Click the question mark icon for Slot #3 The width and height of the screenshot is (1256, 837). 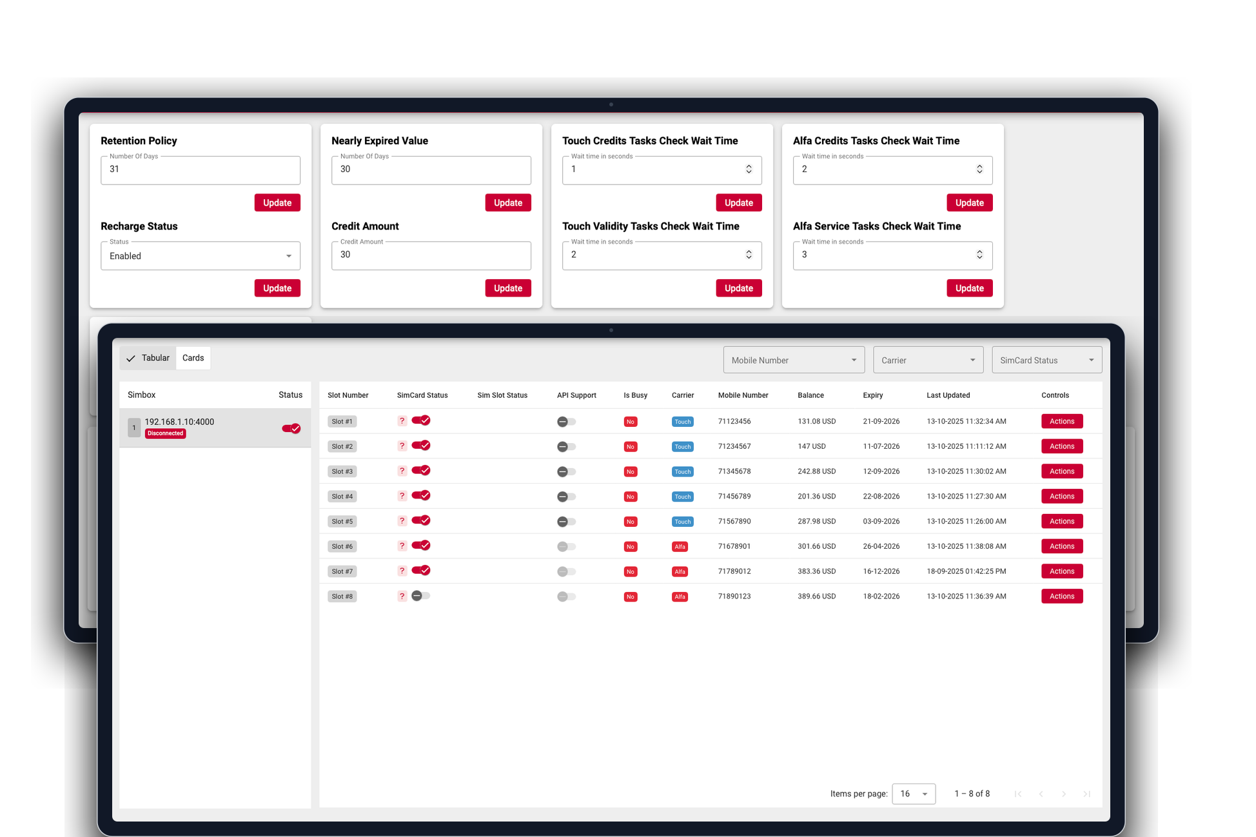click(x=402, y=471)
